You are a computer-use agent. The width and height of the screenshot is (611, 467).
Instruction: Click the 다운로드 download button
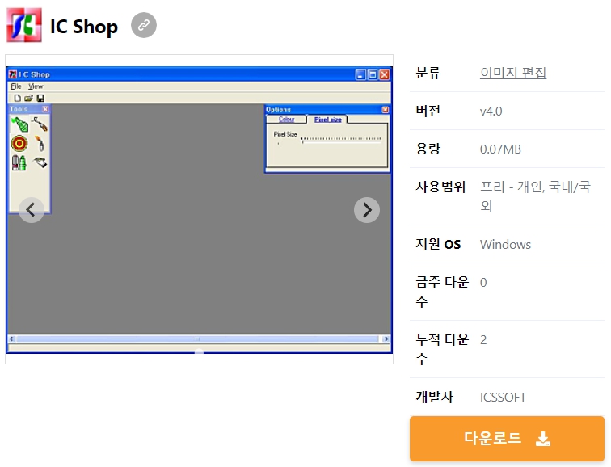tap(507, 439)
